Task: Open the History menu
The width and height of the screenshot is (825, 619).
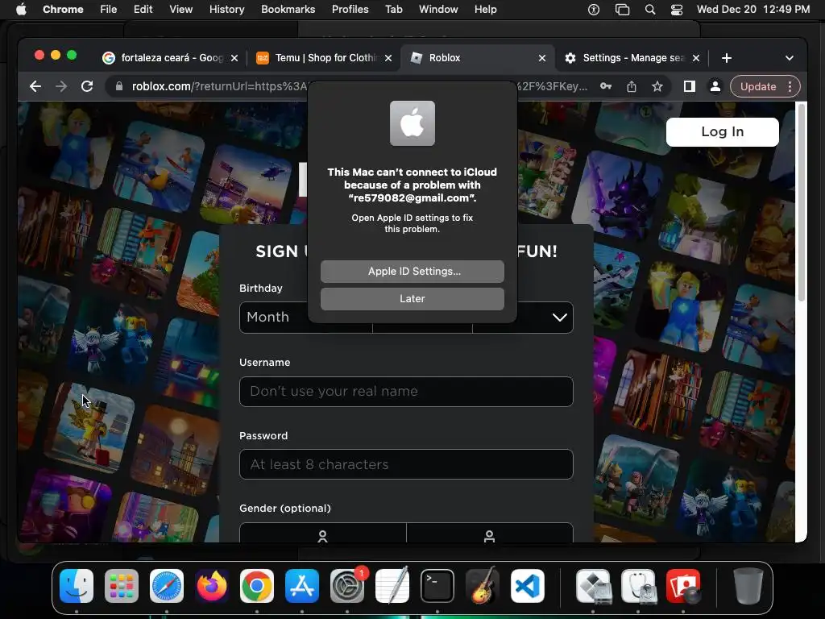Action: pos(226,10)
